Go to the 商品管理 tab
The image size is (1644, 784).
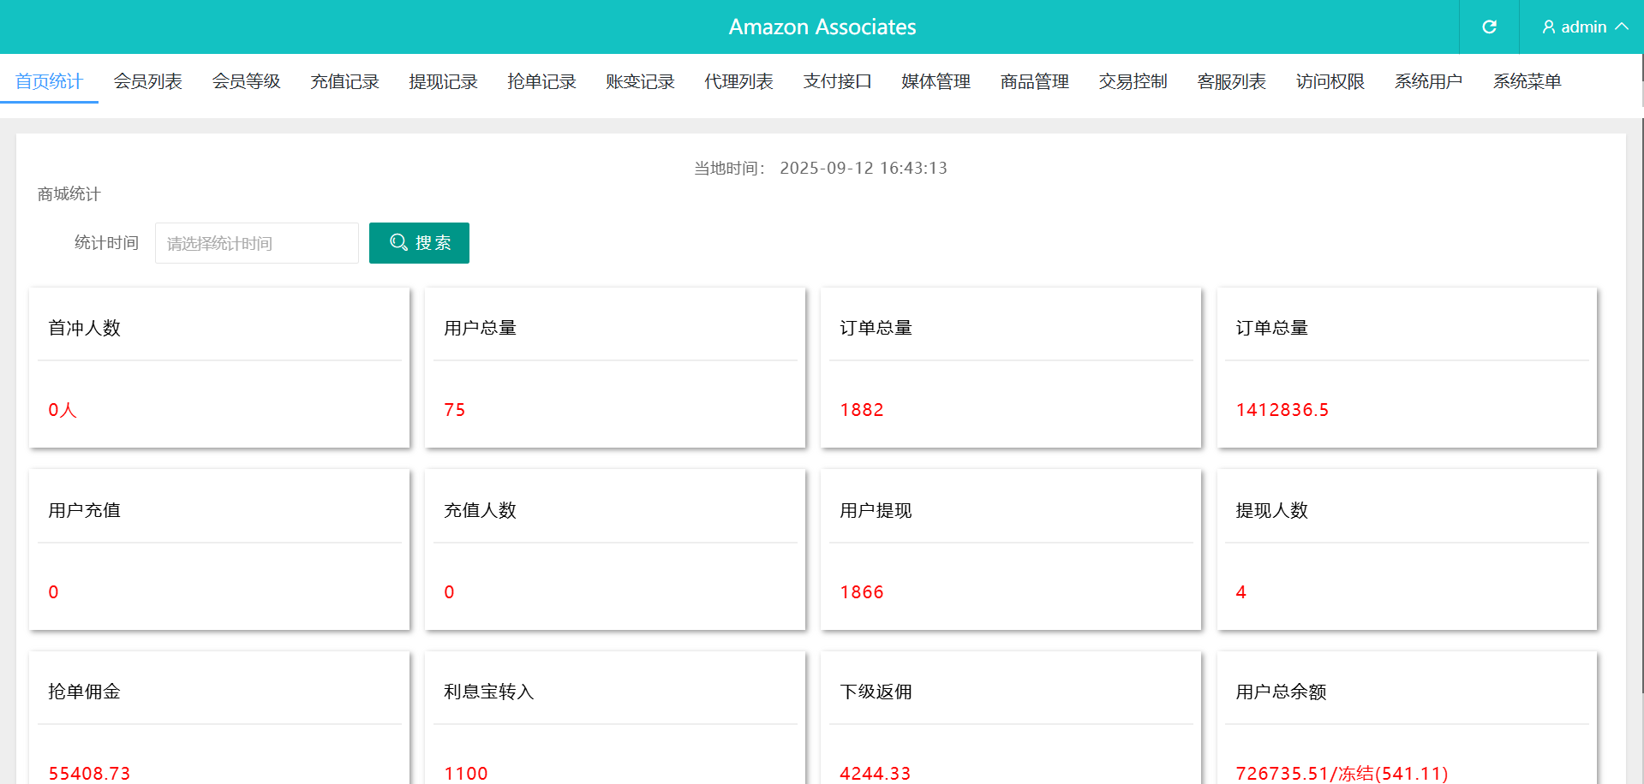coord(1034,81)
